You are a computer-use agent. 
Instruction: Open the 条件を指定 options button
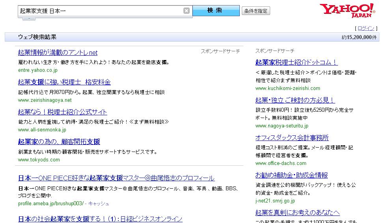(x=256, y=11)
